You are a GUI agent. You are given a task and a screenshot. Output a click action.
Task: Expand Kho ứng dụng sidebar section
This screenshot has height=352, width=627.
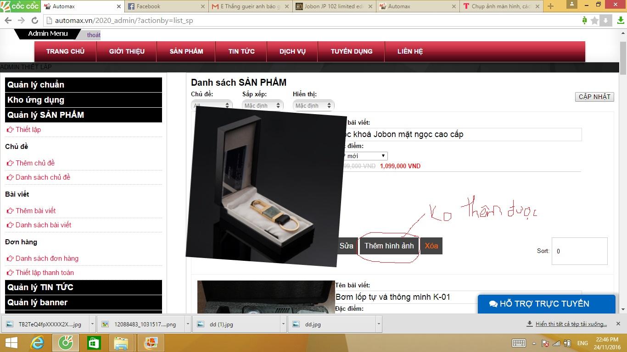pos(84,100)
